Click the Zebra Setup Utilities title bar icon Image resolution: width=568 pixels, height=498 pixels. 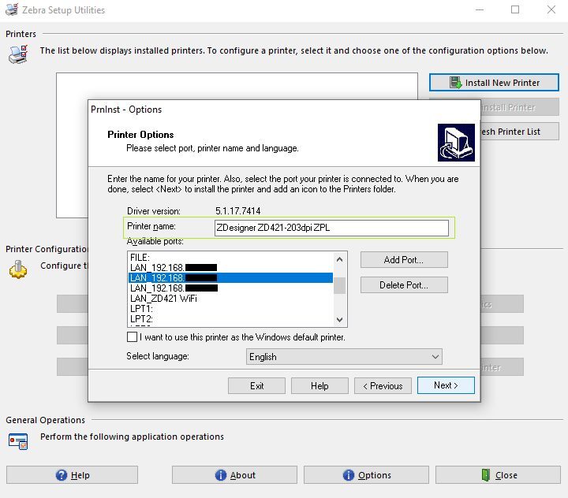12,9
